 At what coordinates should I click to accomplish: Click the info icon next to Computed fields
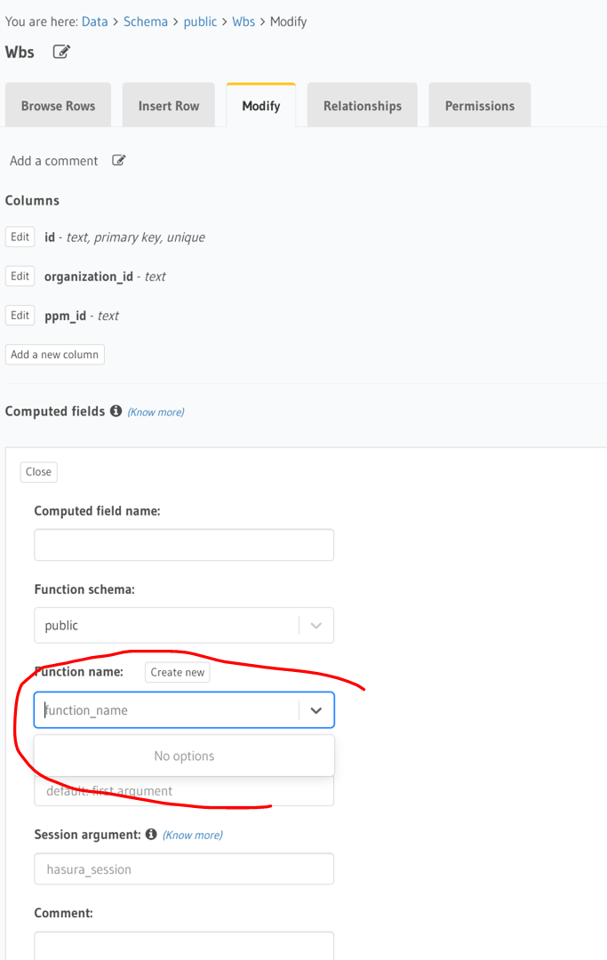click(x=116, y=411)
